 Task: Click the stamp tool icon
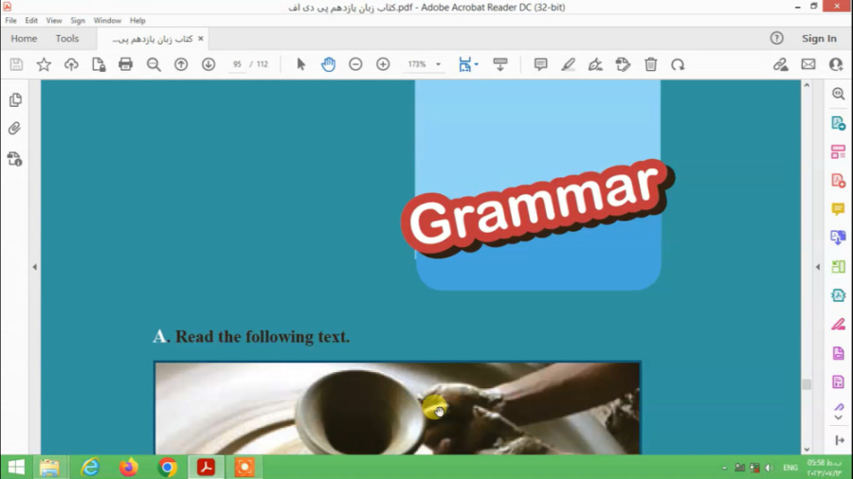click(623, 64)
